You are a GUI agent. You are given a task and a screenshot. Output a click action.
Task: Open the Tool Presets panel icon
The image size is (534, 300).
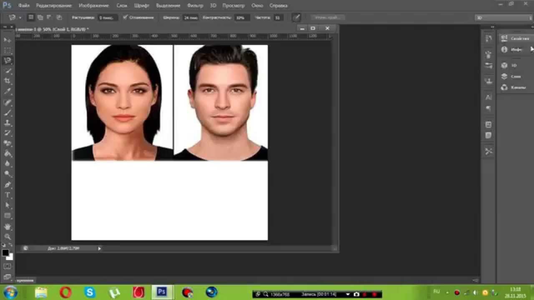coord(489,151)
